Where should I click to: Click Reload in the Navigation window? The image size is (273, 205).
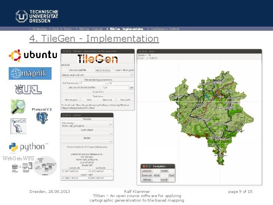[x=147, y=180]
